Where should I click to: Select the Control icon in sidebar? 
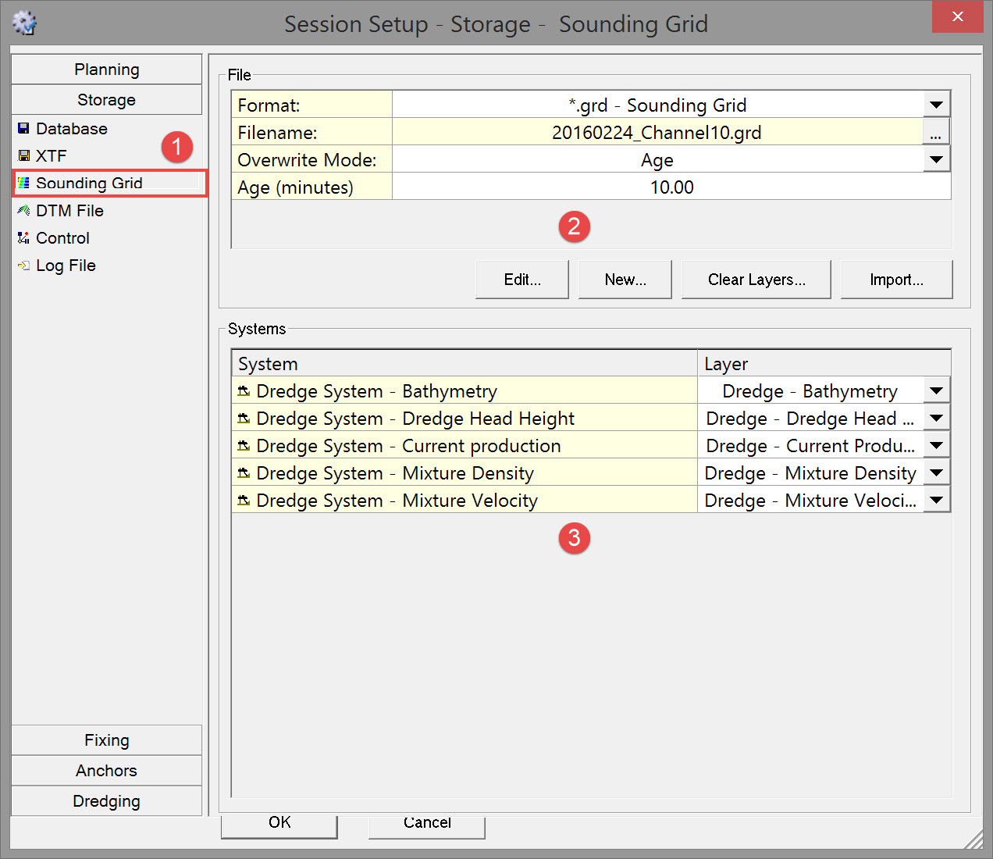click(x=23, y=238)
